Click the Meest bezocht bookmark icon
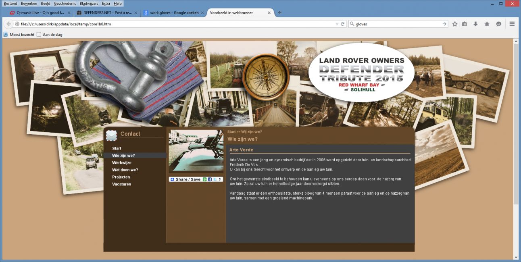The height and width of the screenshot is (262, 521). click(x=6, y=35)
